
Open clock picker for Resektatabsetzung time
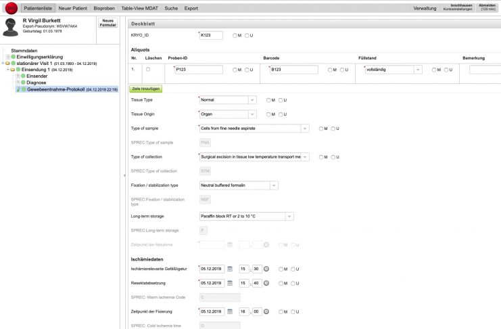[x=266, y=283]
